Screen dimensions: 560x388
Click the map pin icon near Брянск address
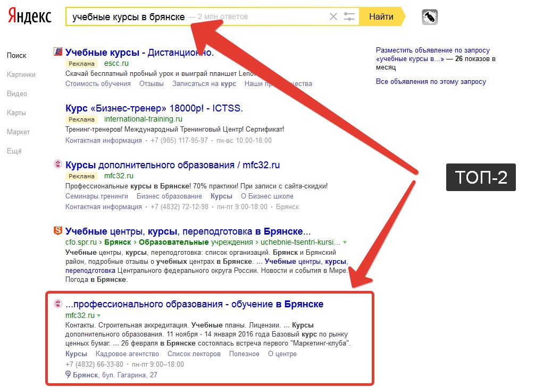(x=68, y=374)
